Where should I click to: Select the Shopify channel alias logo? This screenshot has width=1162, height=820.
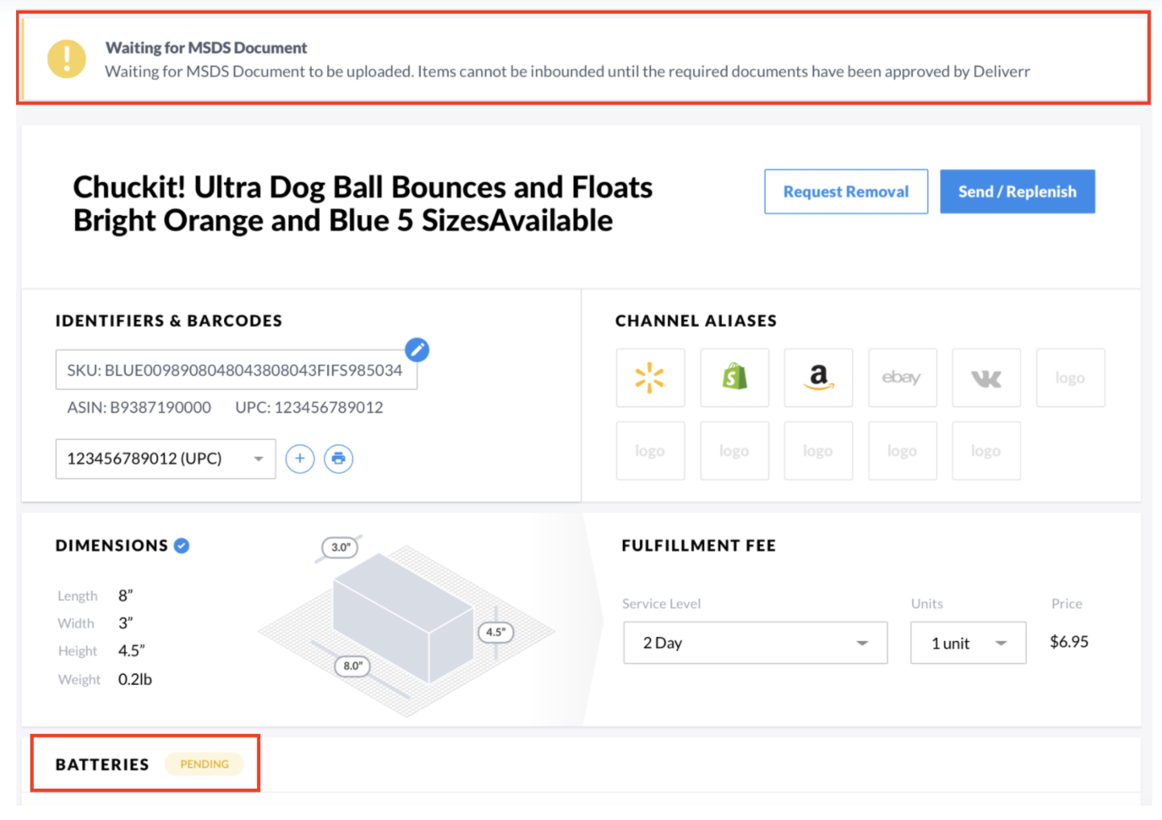(x=735, y=378)
